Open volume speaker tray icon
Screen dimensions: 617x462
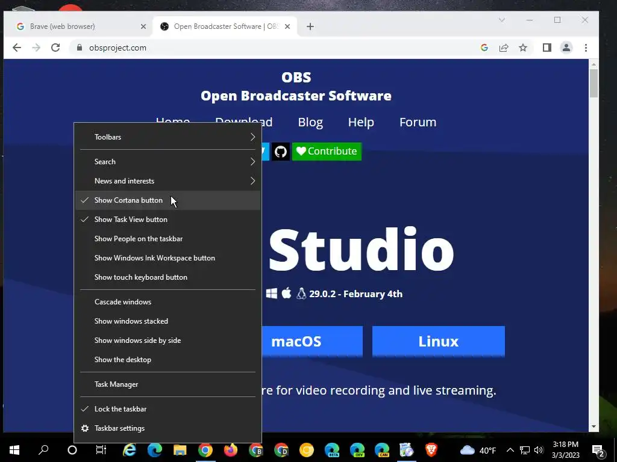coord(539,450)
